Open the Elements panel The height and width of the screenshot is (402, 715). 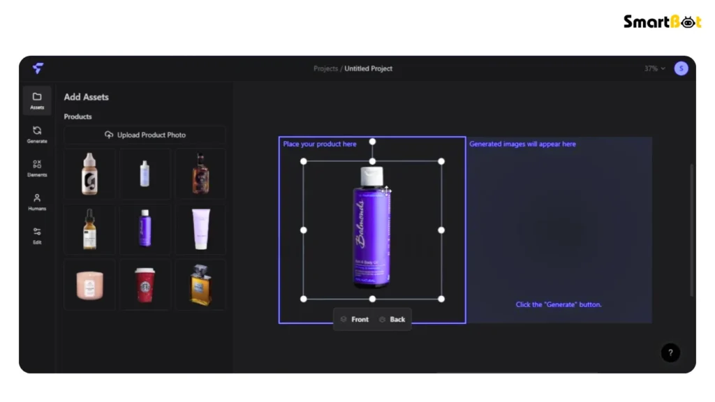pyautogui.click(x=37, y=167)
